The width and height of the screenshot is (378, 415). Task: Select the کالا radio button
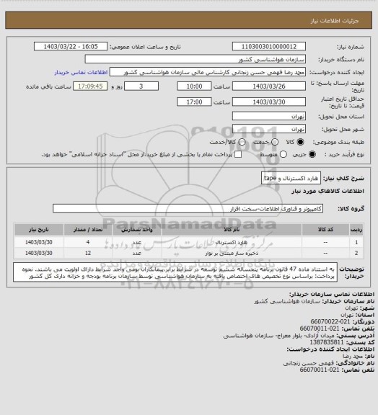(300, 142)
